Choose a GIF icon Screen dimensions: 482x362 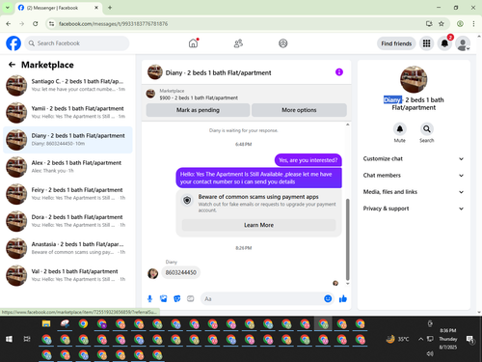click(x=191, y=299)
